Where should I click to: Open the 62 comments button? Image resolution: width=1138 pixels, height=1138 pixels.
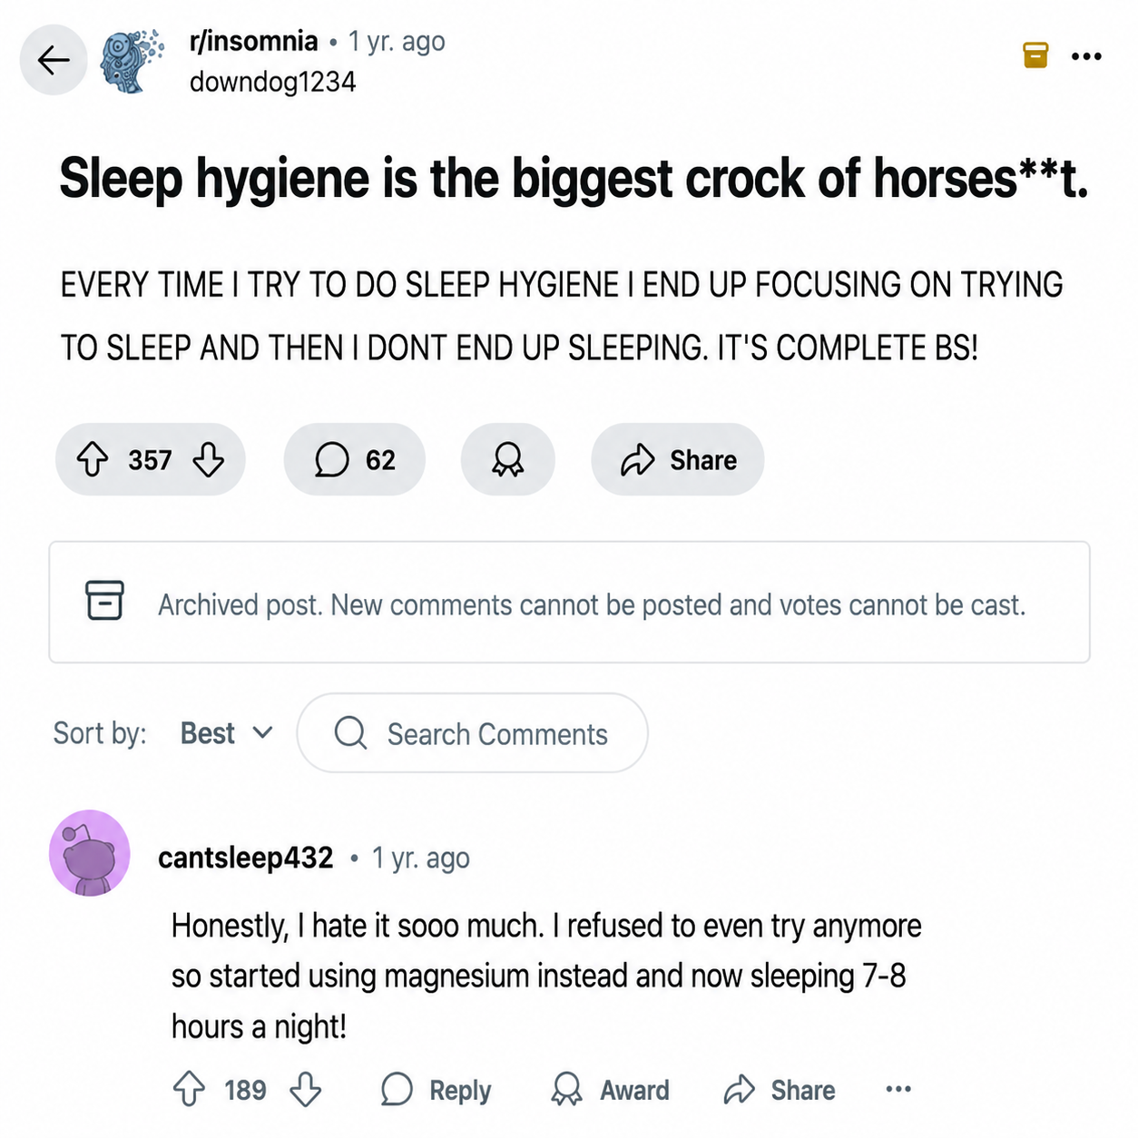(355, 459)
